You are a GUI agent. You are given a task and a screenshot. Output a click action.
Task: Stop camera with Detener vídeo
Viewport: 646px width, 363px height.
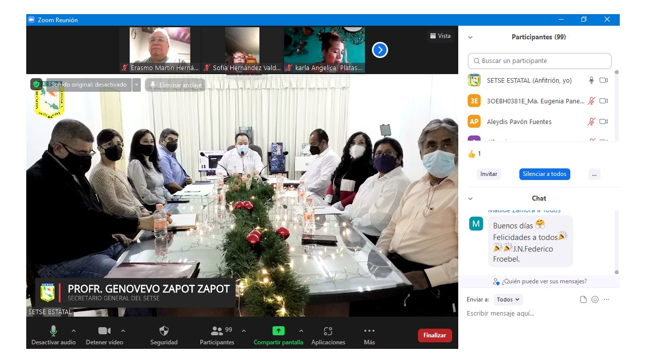[104, 335]
